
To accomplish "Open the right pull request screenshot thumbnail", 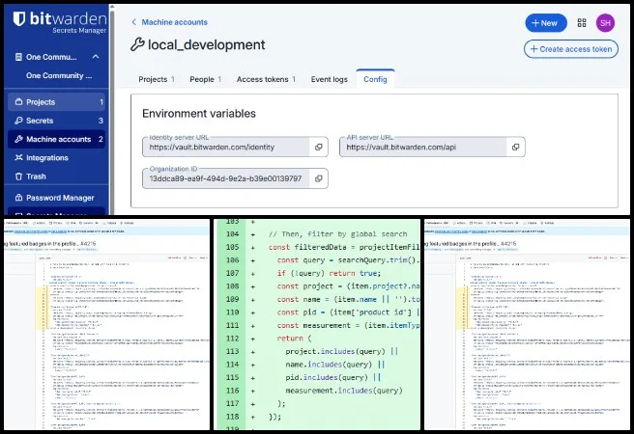I will [x=527, y=324].
